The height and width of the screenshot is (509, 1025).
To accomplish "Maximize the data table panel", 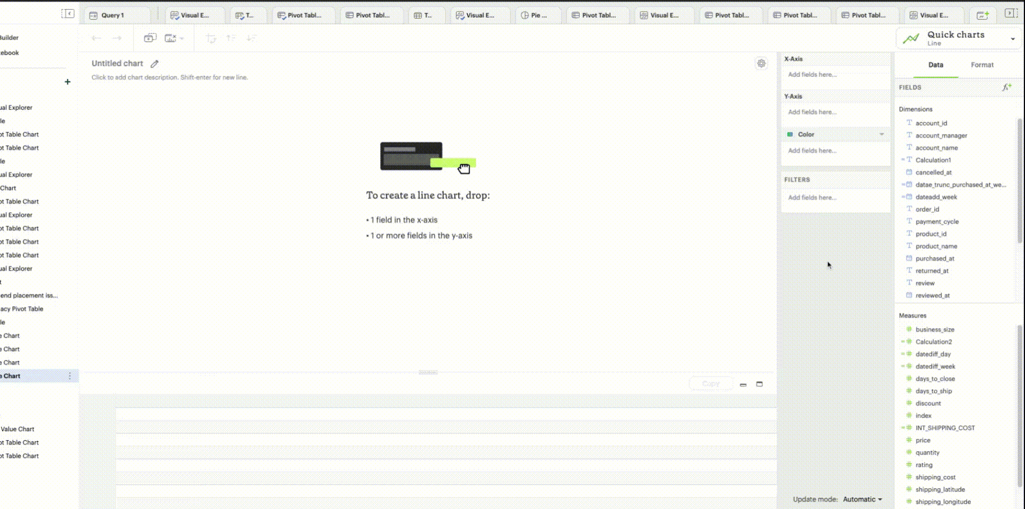I will pyautogui.click(x=759, y=384).
